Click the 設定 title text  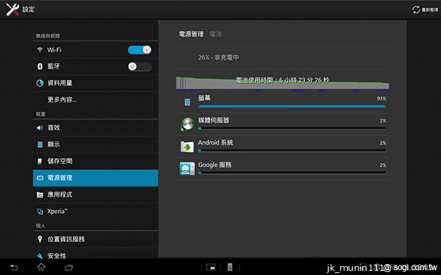[28, 10]
